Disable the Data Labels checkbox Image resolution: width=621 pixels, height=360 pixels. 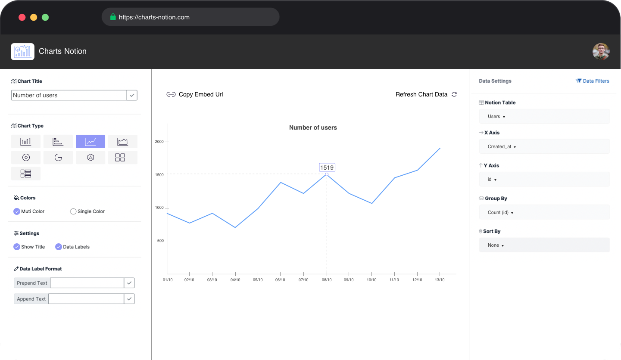pos(59,247)
